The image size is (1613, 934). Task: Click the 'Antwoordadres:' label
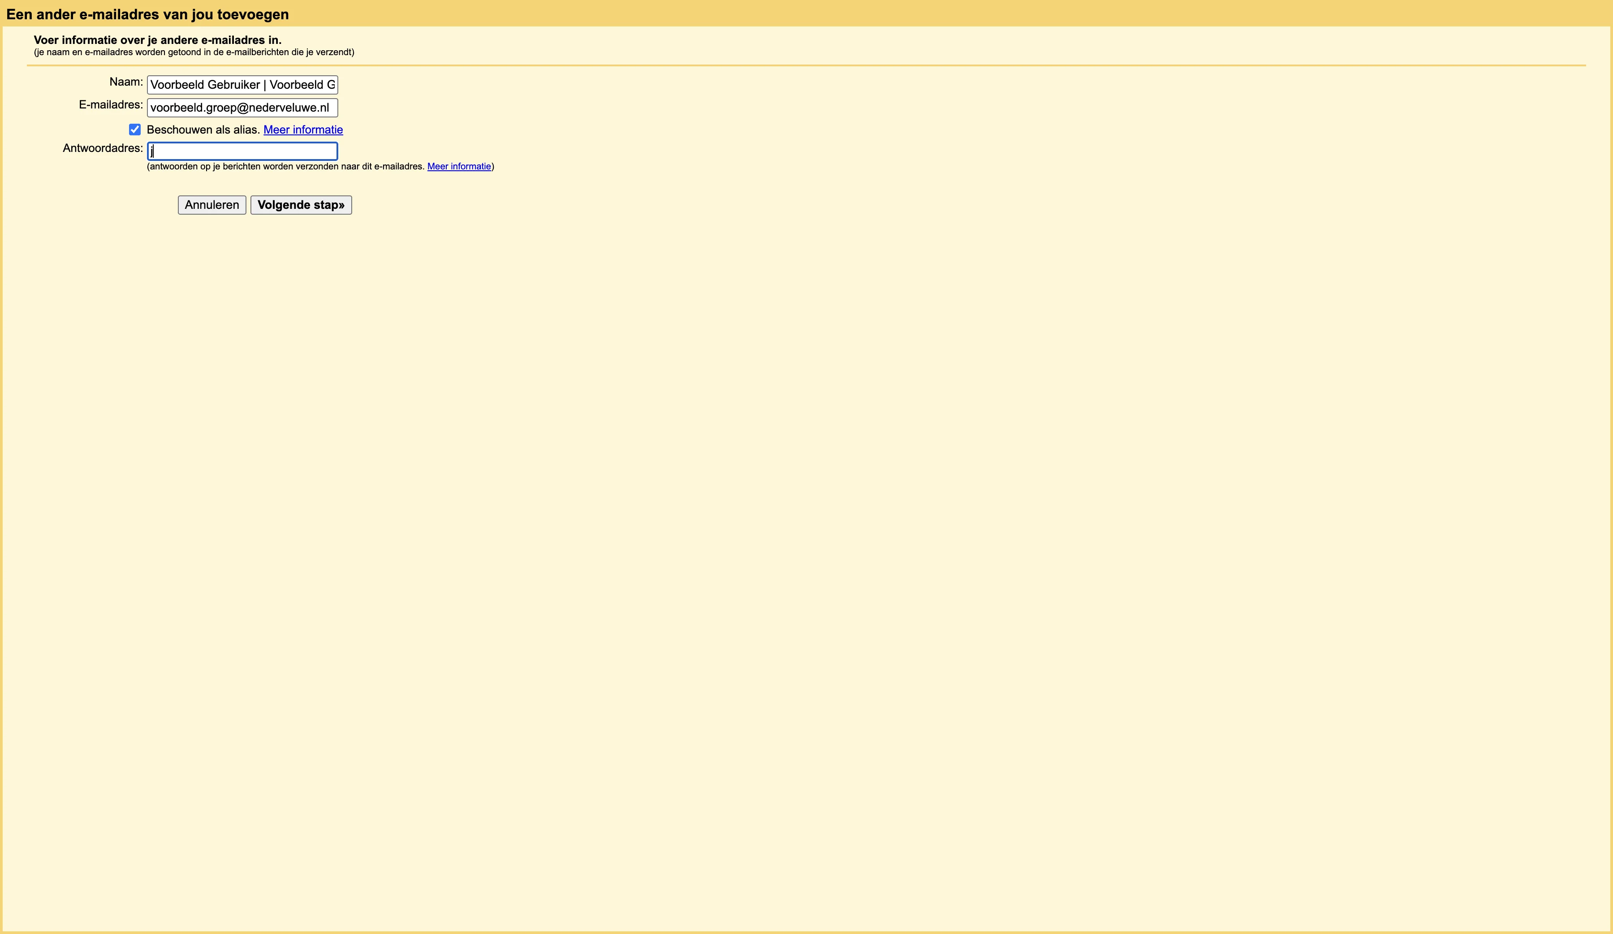click(102, 148)
